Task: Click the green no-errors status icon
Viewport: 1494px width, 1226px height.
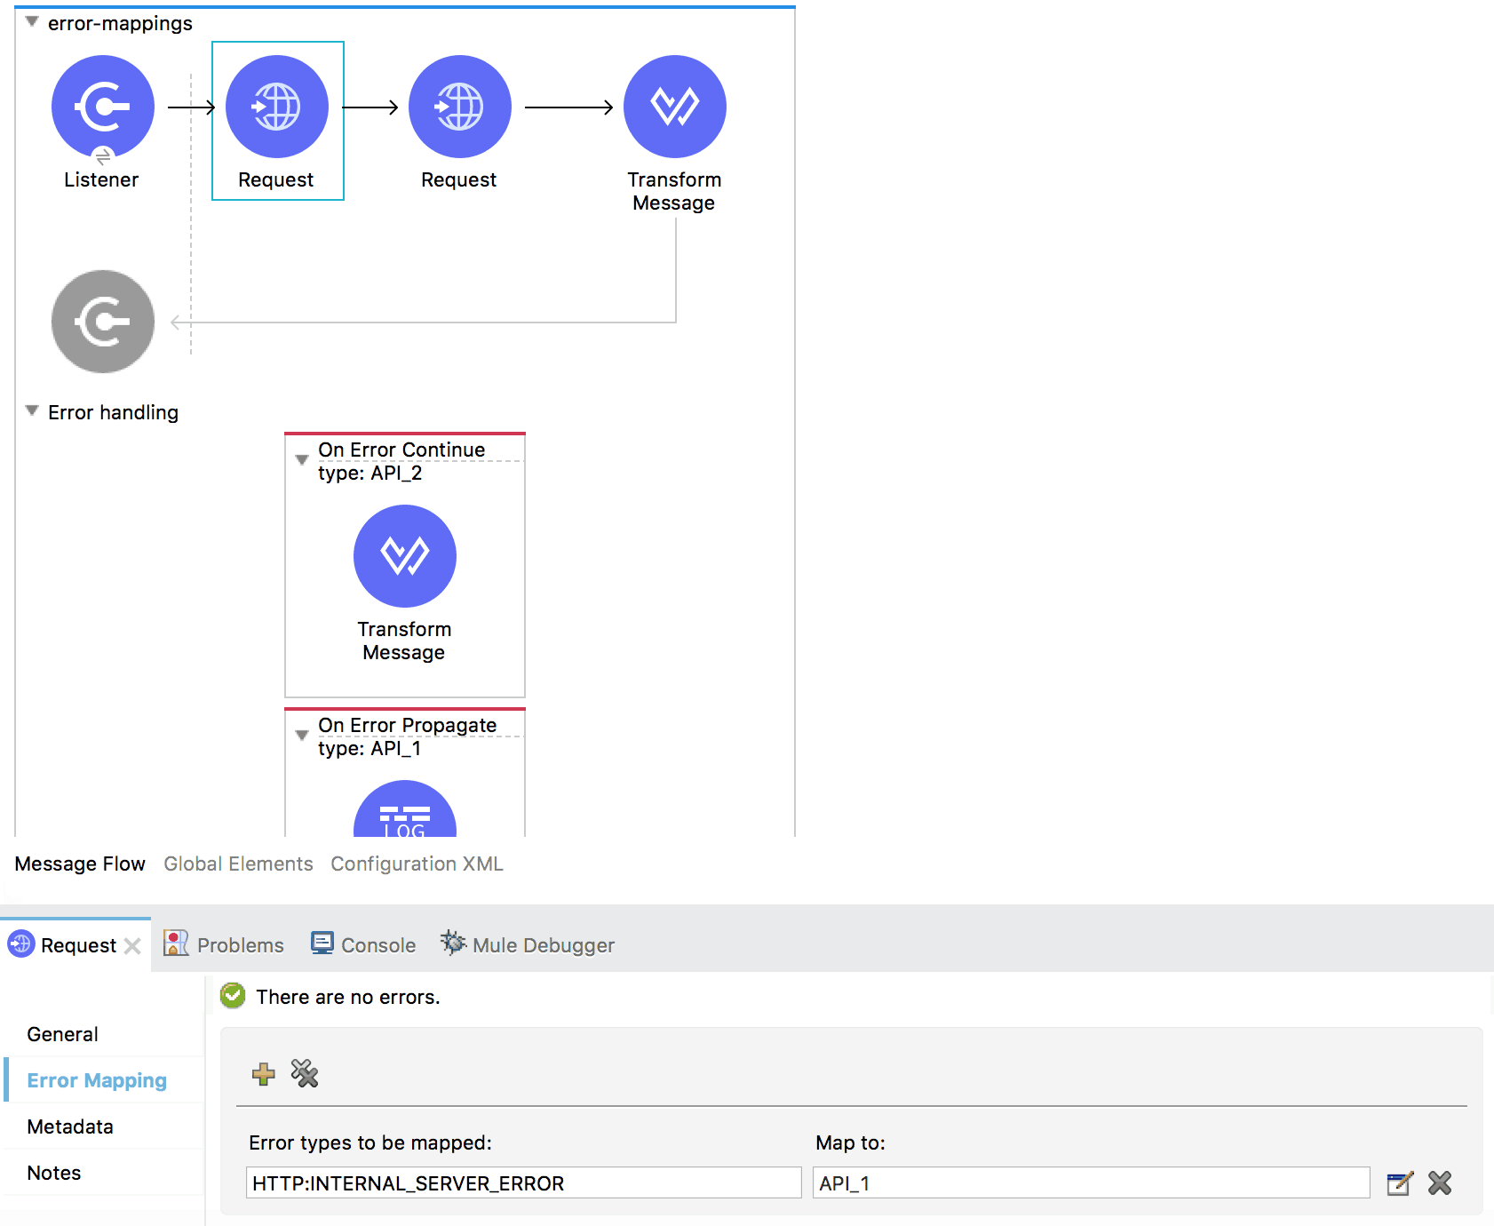Action: (x=233, y=996)
